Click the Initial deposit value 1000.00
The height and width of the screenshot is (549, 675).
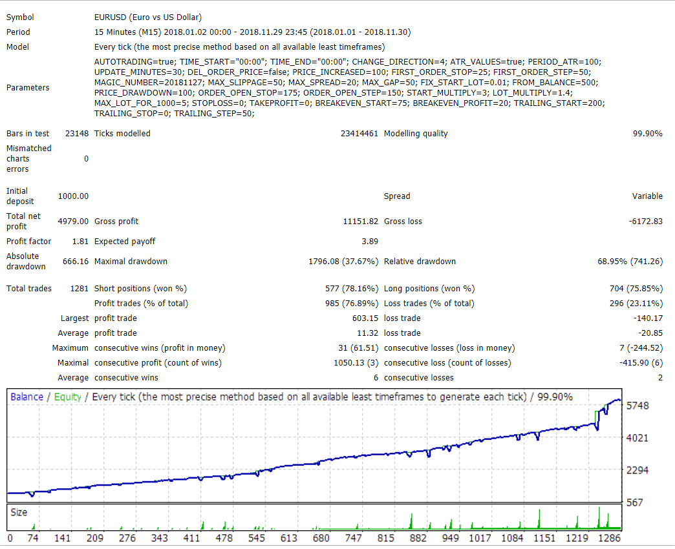73,196
